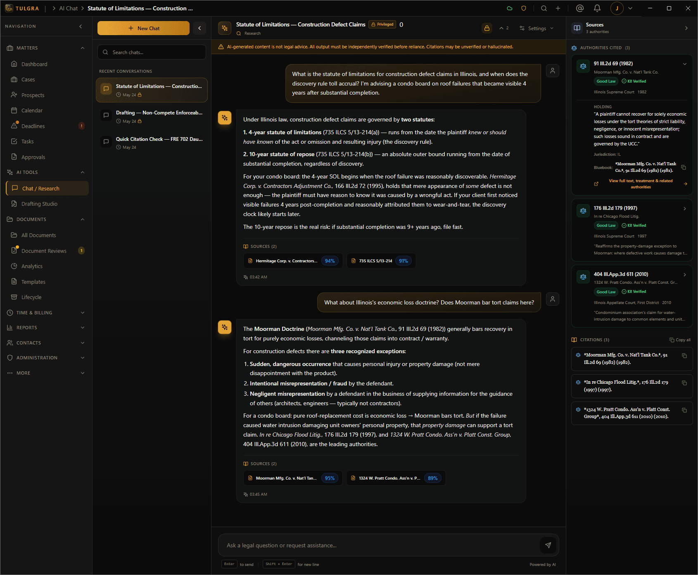
Task: Focus the Search chats field
Action: pyautogui.click(x=152, y=52)
